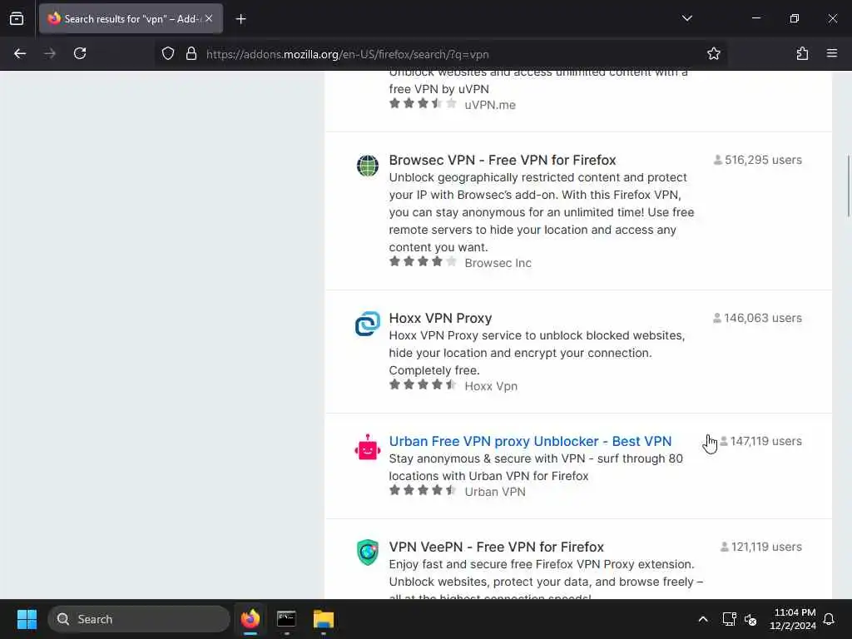The width and height of the screenshot is (852, 639).
Task: Click the Urban VPN pink robot icon
Action: 367,447
